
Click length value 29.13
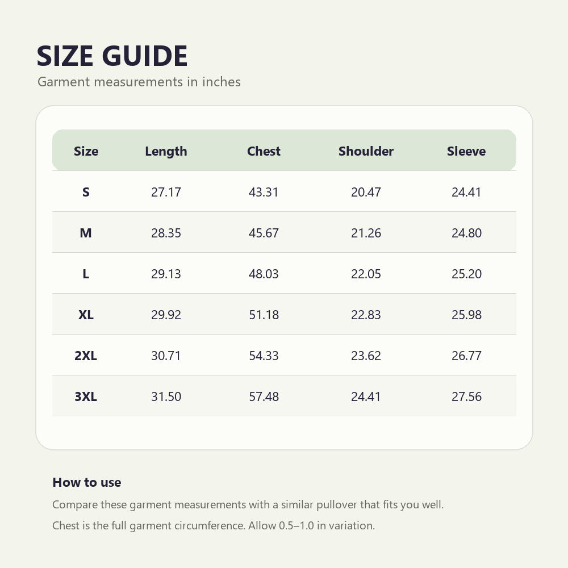pyautogui.click(x=166, y=274)
